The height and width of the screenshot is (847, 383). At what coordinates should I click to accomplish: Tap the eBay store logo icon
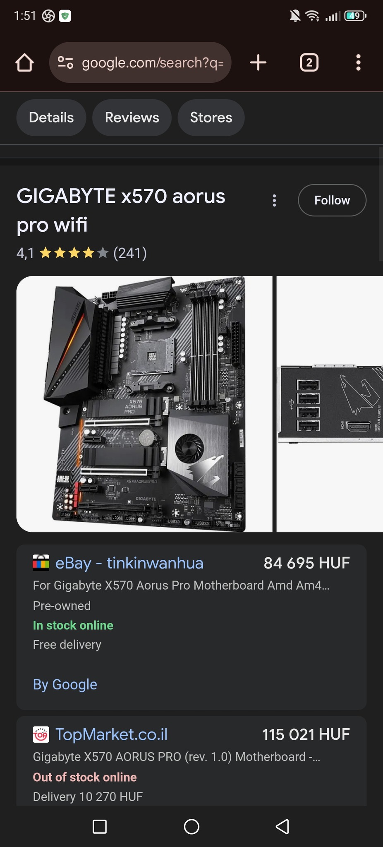click(41, 563)
